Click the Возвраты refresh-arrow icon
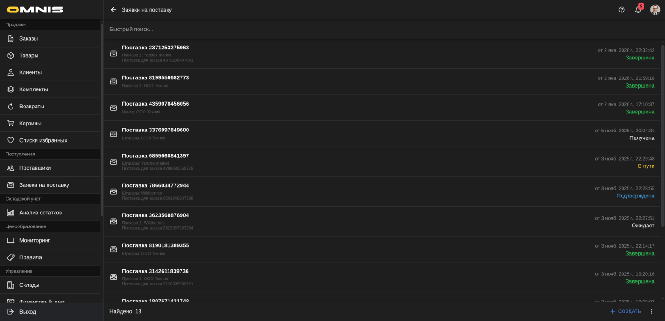 11,107
